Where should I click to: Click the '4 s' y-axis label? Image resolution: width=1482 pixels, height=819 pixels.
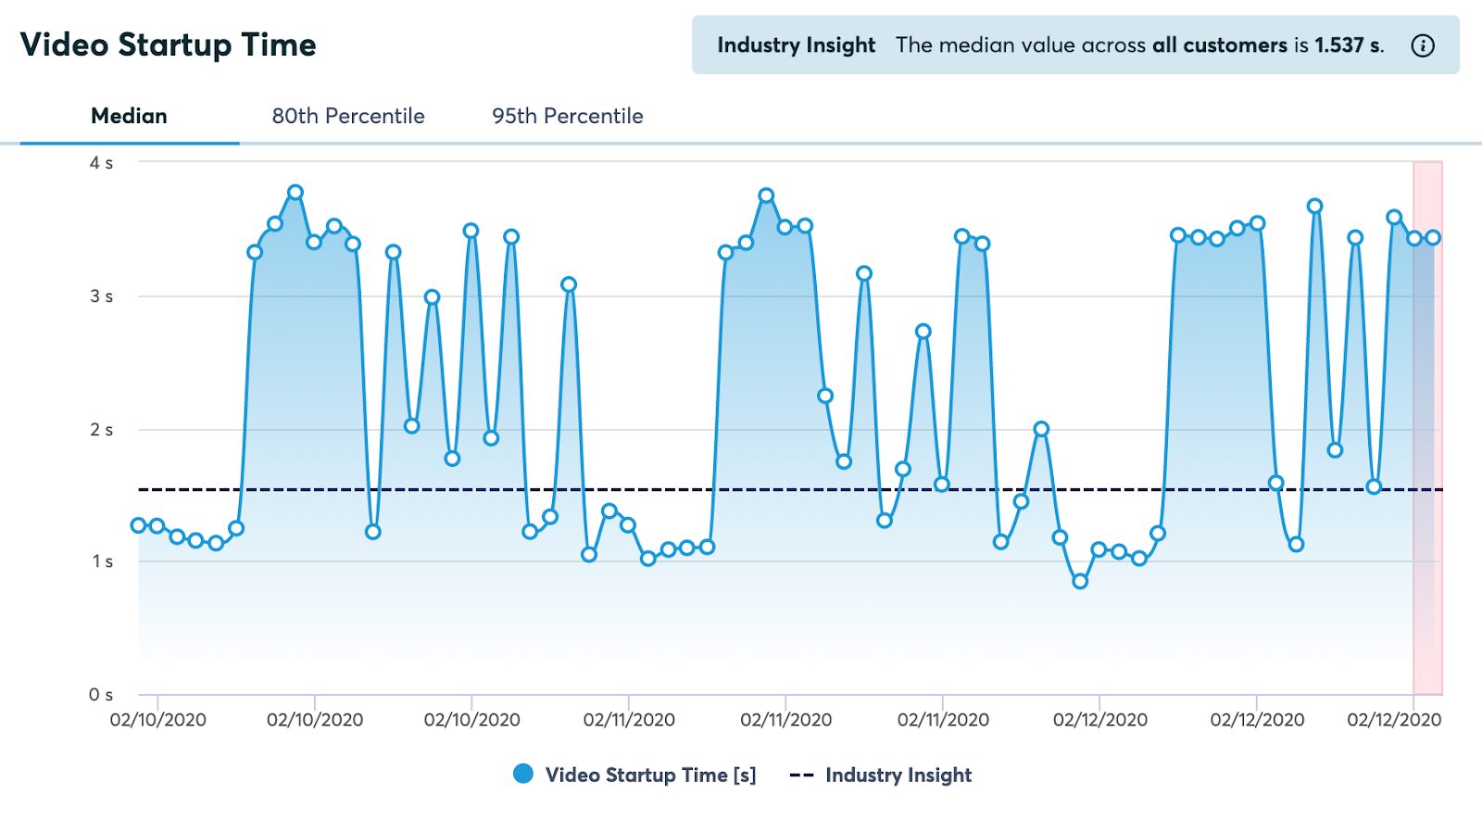pyautogui.click(x=101, y=163)
